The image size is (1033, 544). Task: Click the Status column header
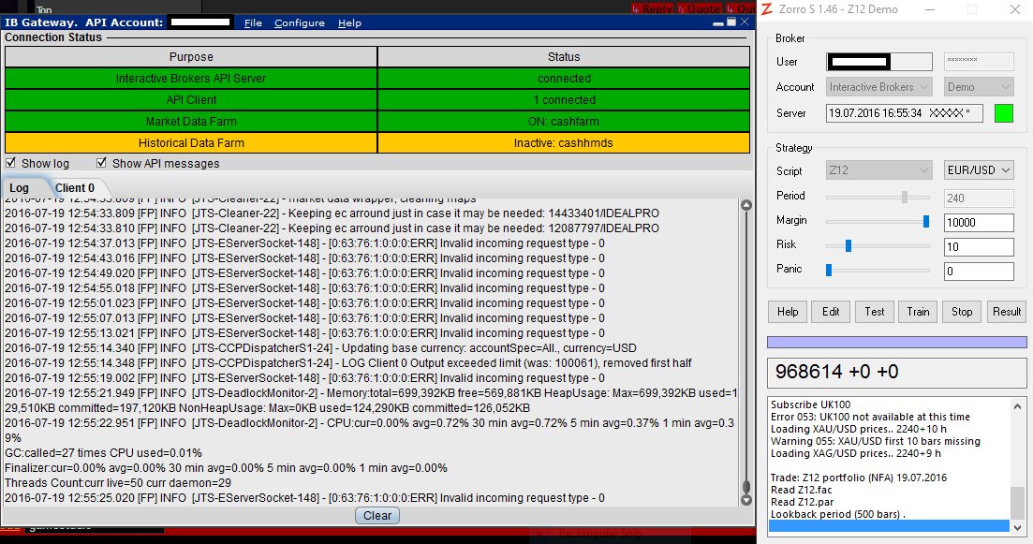pyautogui.click(x=564, y=56)
